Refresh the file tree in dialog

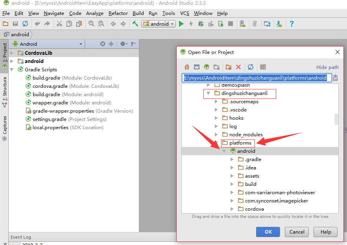click(251, 67)
